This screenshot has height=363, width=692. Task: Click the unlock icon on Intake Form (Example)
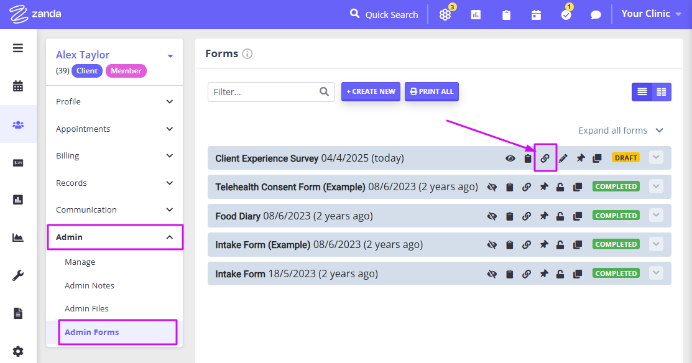pos(560,245)
